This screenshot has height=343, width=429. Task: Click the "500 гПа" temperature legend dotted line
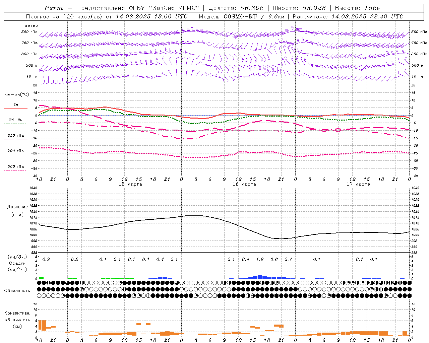click(x=15, y=170)
